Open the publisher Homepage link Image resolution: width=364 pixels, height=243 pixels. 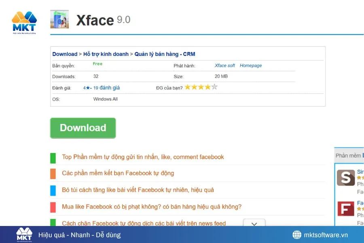(251, 65)
